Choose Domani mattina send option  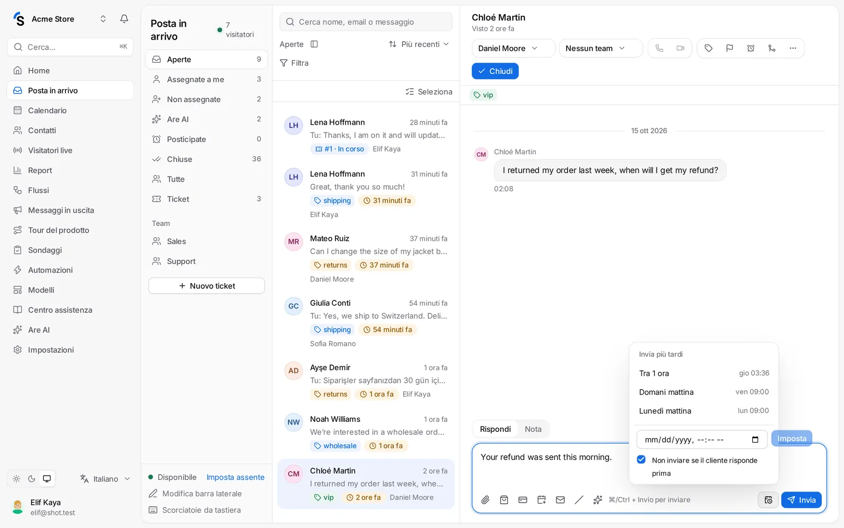click(x=704, y=392)
